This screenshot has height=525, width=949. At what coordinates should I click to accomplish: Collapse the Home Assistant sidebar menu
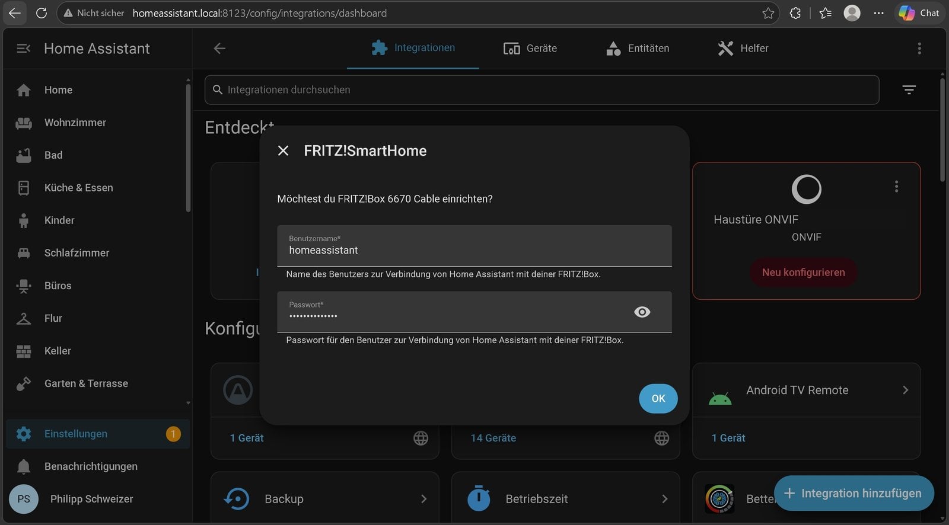[24, 49]
